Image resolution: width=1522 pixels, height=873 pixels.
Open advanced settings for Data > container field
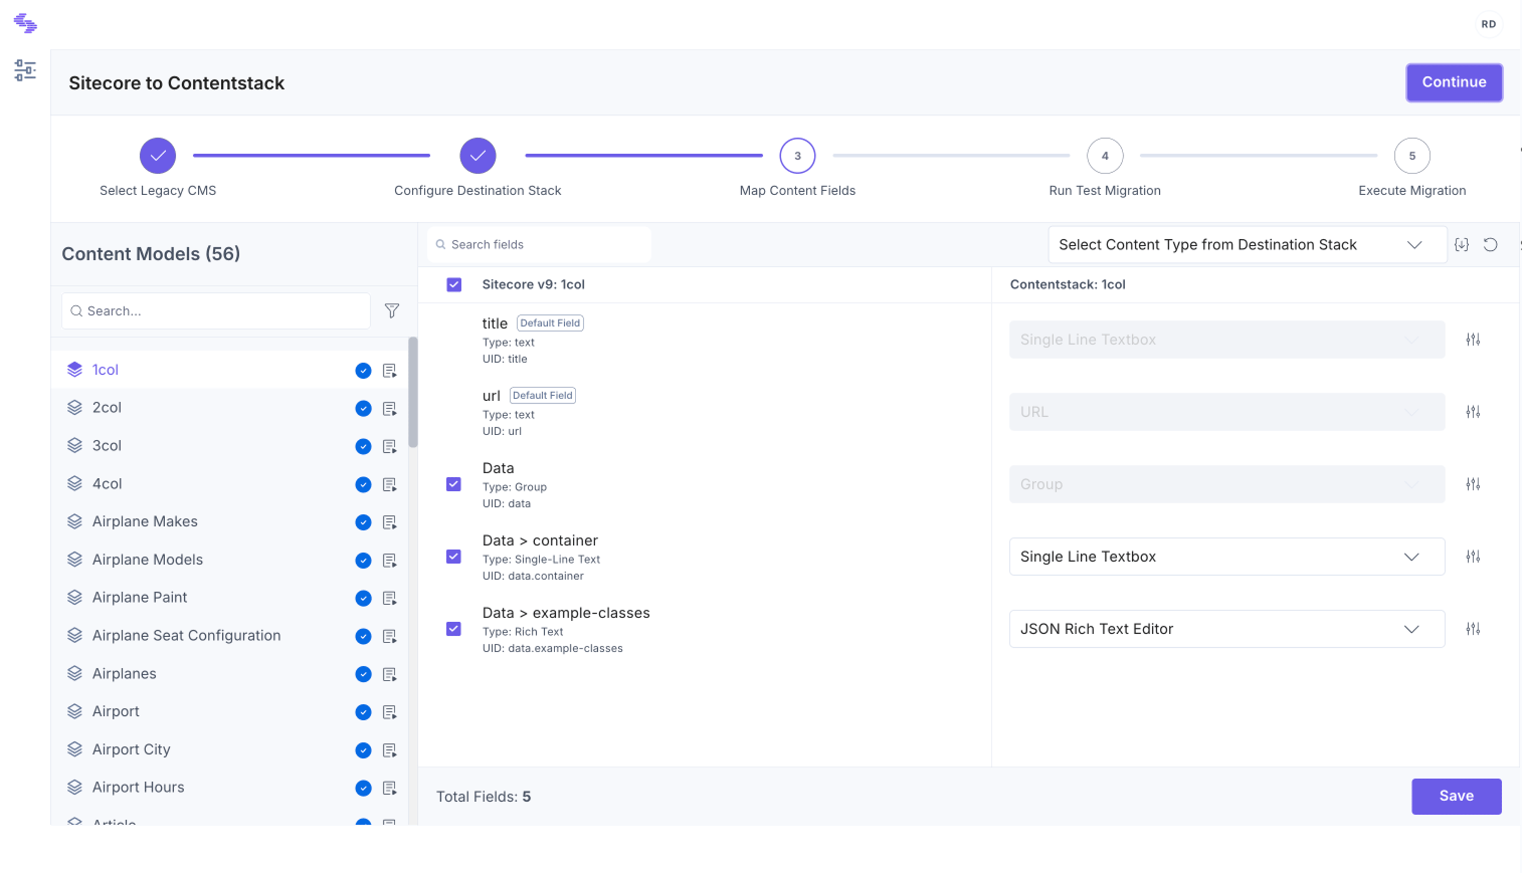pos(1473,557)
